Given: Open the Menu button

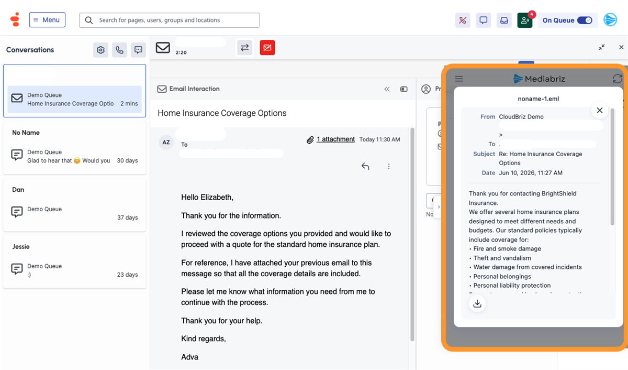Looking at the screenshot, I should [x=47, y=20].
